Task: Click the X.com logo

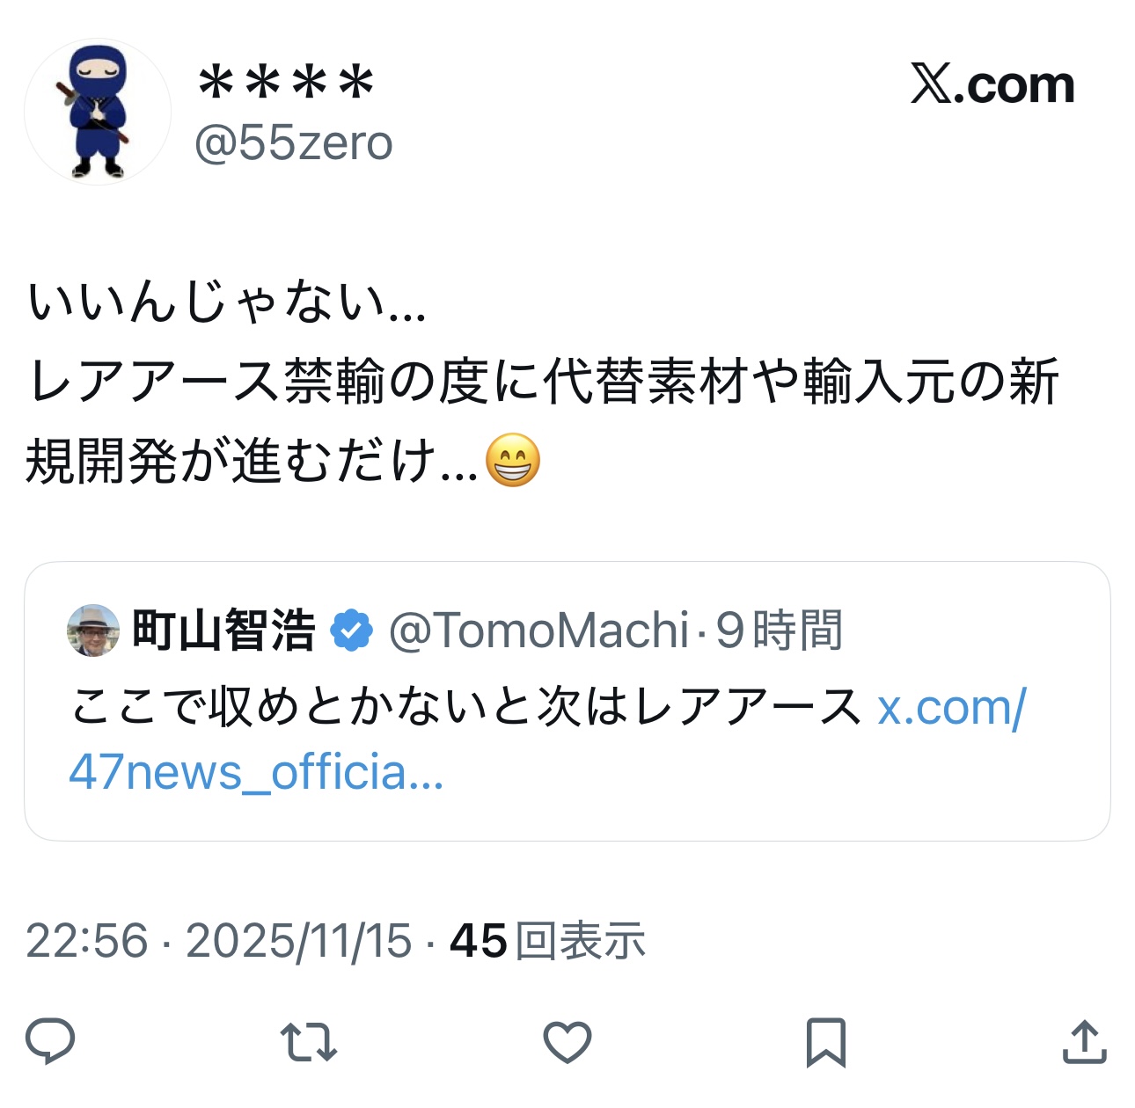Action: 992,84
